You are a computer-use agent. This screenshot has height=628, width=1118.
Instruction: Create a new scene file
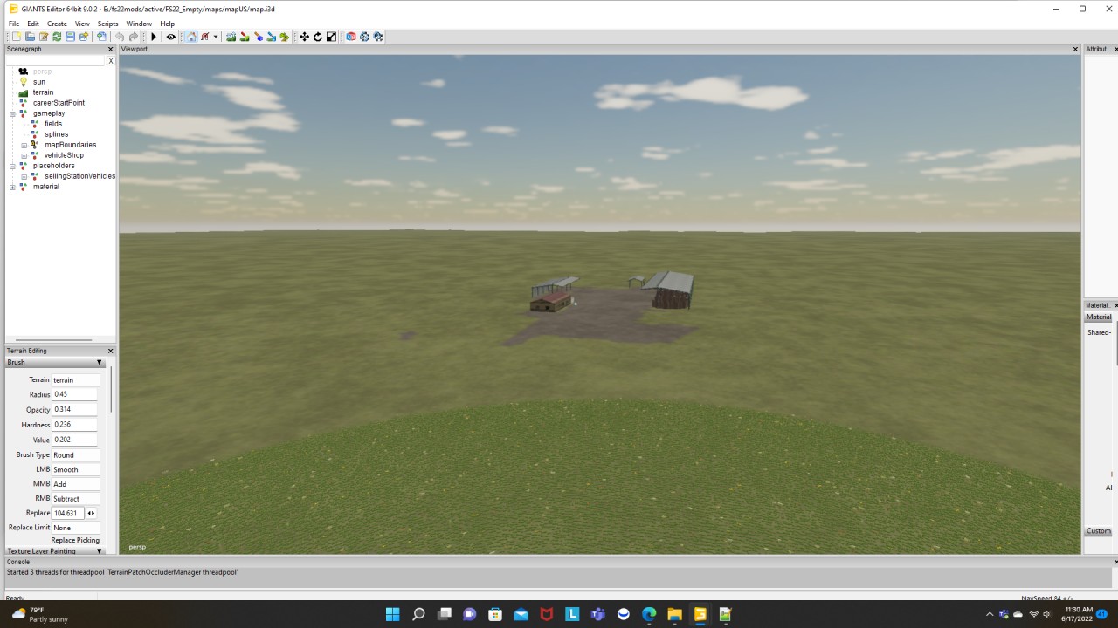click(15, 37)
